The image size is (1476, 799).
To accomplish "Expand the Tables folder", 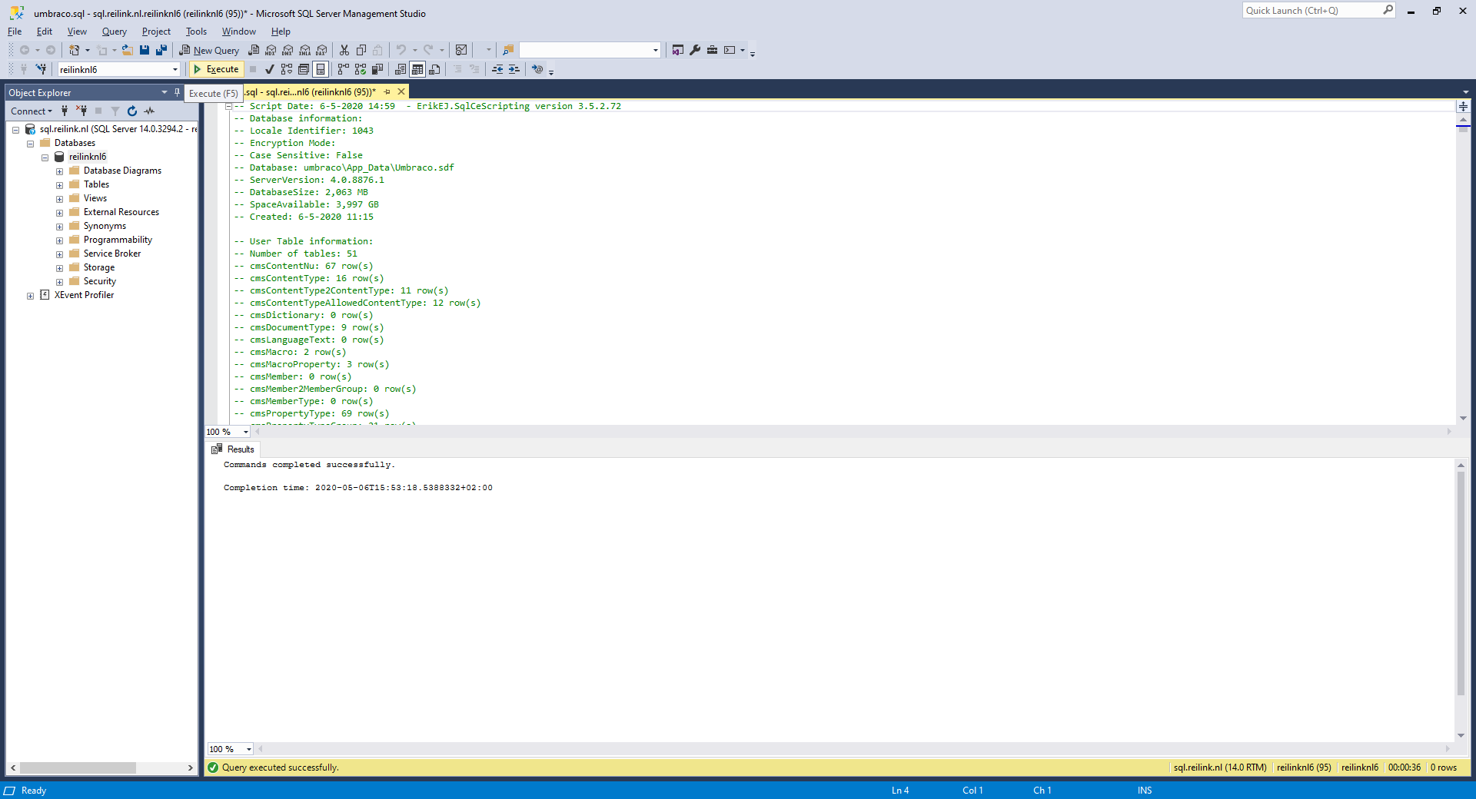I will [60, 185].
